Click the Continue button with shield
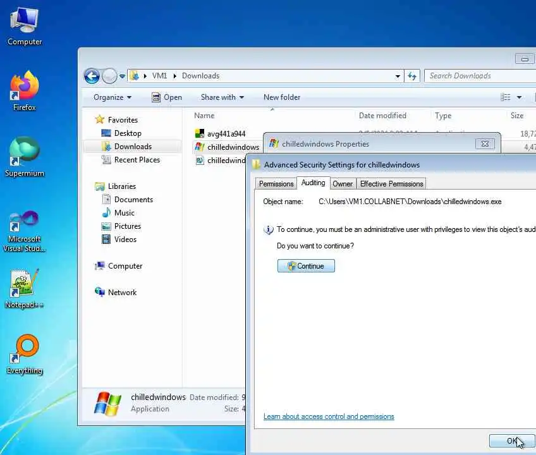The width and height of the screenshot is (536, 455). tap(306, 265)
